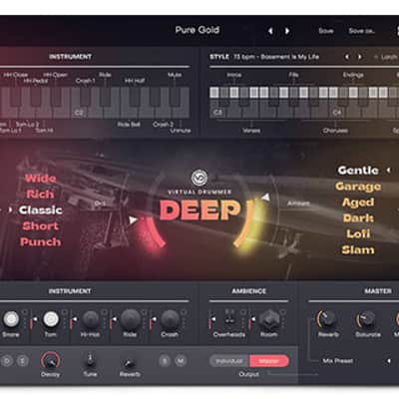399x399 pixels.
Task: Click the Intros label above style keys
Action: coord(234,75)
